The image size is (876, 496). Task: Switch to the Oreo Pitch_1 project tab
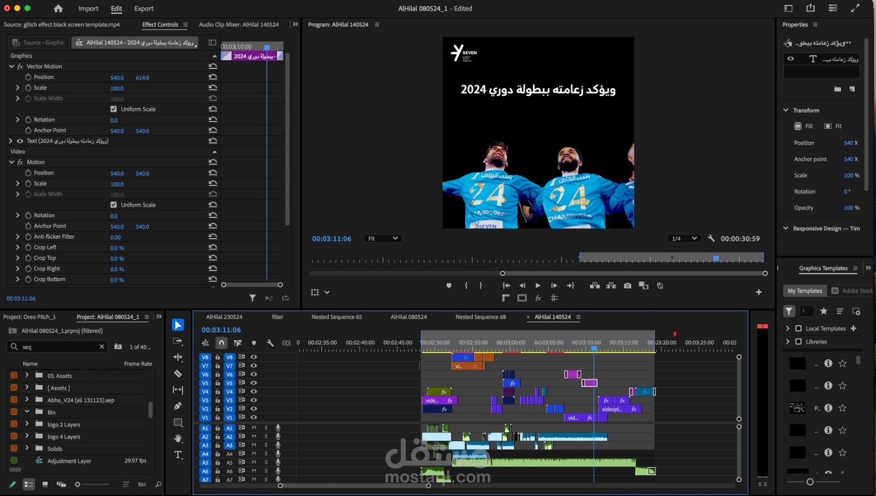pos(30,317)
